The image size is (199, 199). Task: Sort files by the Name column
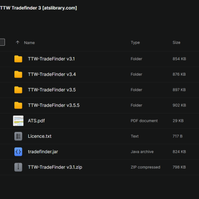click(x=29, y=43)
